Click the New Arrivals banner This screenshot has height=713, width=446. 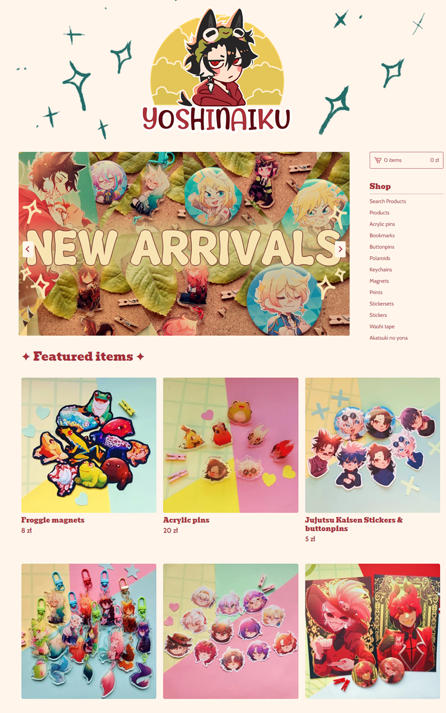184,243
